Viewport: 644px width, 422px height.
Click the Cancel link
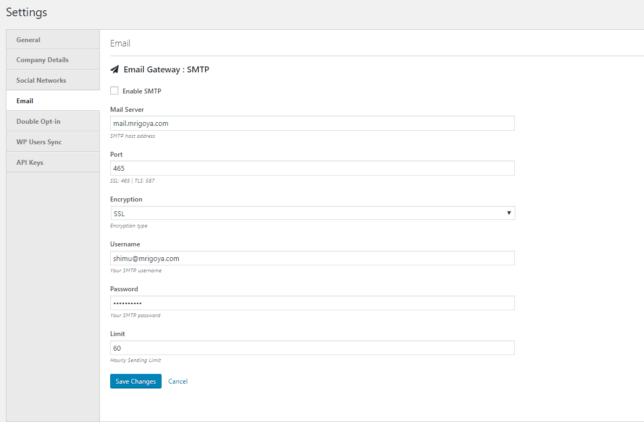tap(178, 381)
